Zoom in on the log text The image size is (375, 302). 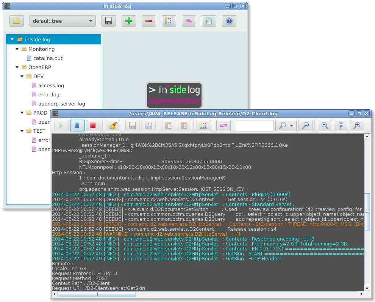[358, 125]
